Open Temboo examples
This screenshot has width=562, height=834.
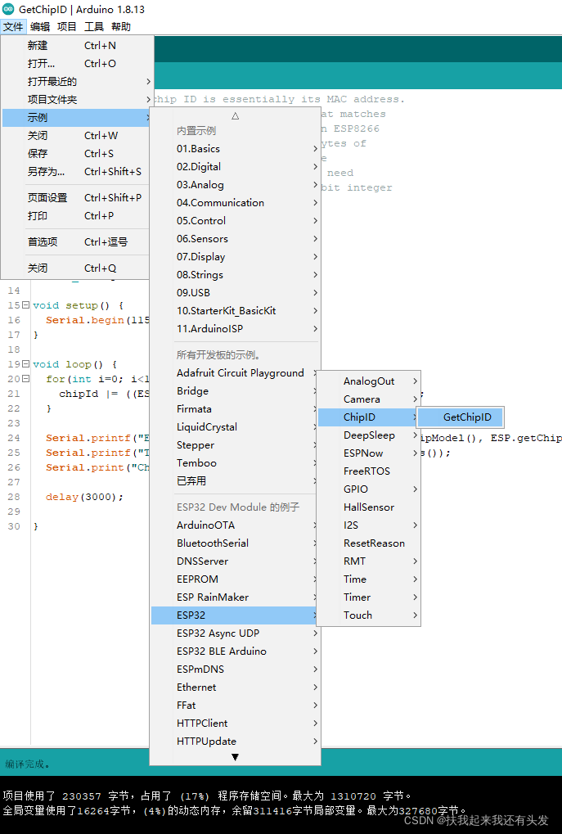[x=235, y=463]
